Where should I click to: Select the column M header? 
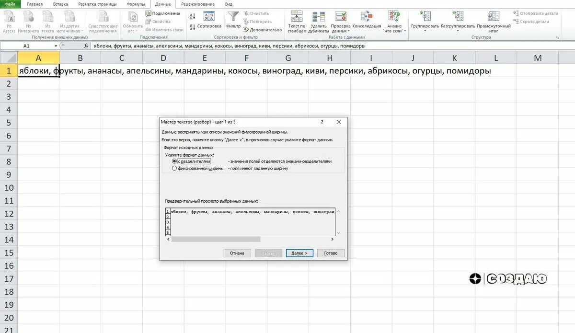538,58
